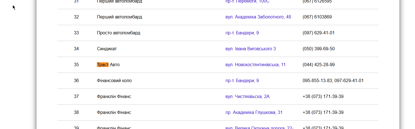Click phone number (067) 6103869
415x129 pixels.
click(x=317, y=17)
